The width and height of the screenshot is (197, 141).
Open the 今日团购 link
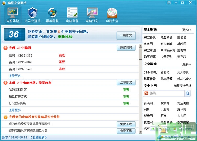tap(166, 57)
